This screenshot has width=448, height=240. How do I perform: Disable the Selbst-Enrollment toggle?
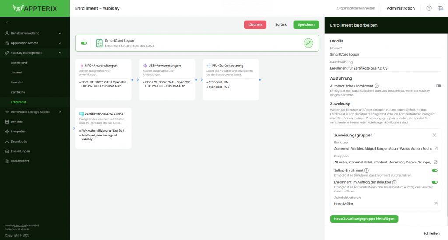click(x=434, y=170)
